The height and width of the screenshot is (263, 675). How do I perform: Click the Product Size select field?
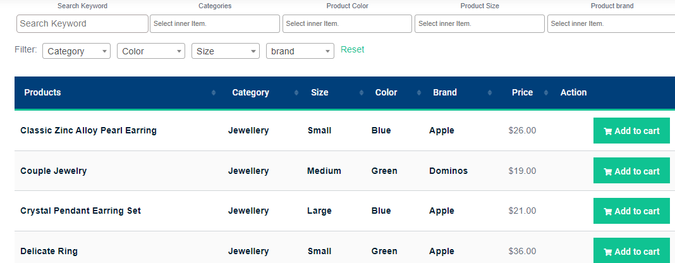(480, 23)
